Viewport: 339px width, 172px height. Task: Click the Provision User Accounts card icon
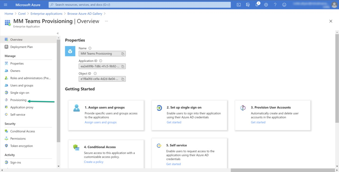click(x=243, y=108)
